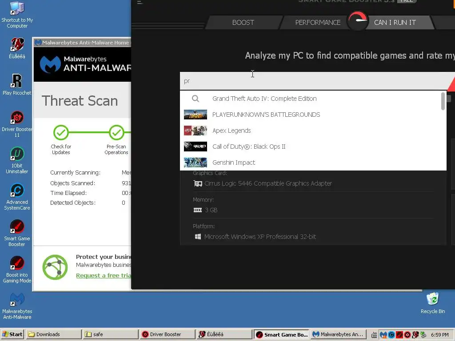Click the taskbar clock showing 6:59 PM
The image size is (455, 341).
click(439, 335)
